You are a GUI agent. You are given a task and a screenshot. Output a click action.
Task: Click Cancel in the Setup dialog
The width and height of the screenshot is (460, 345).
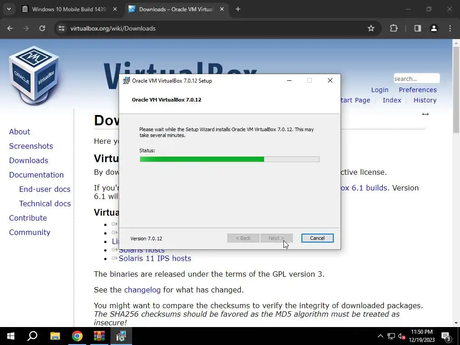[317, 238]
